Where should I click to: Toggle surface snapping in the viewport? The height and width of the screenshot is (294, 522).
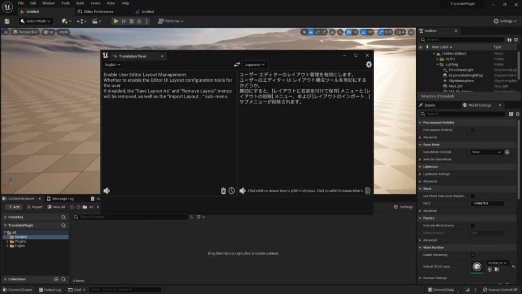[340, 32]
